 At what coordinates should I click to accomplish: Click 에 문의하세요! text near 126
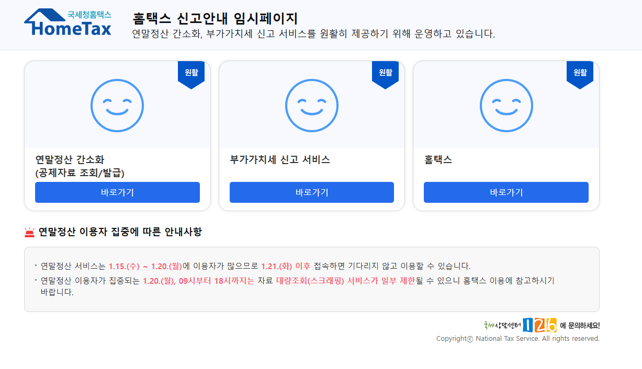tap(580, 326)
